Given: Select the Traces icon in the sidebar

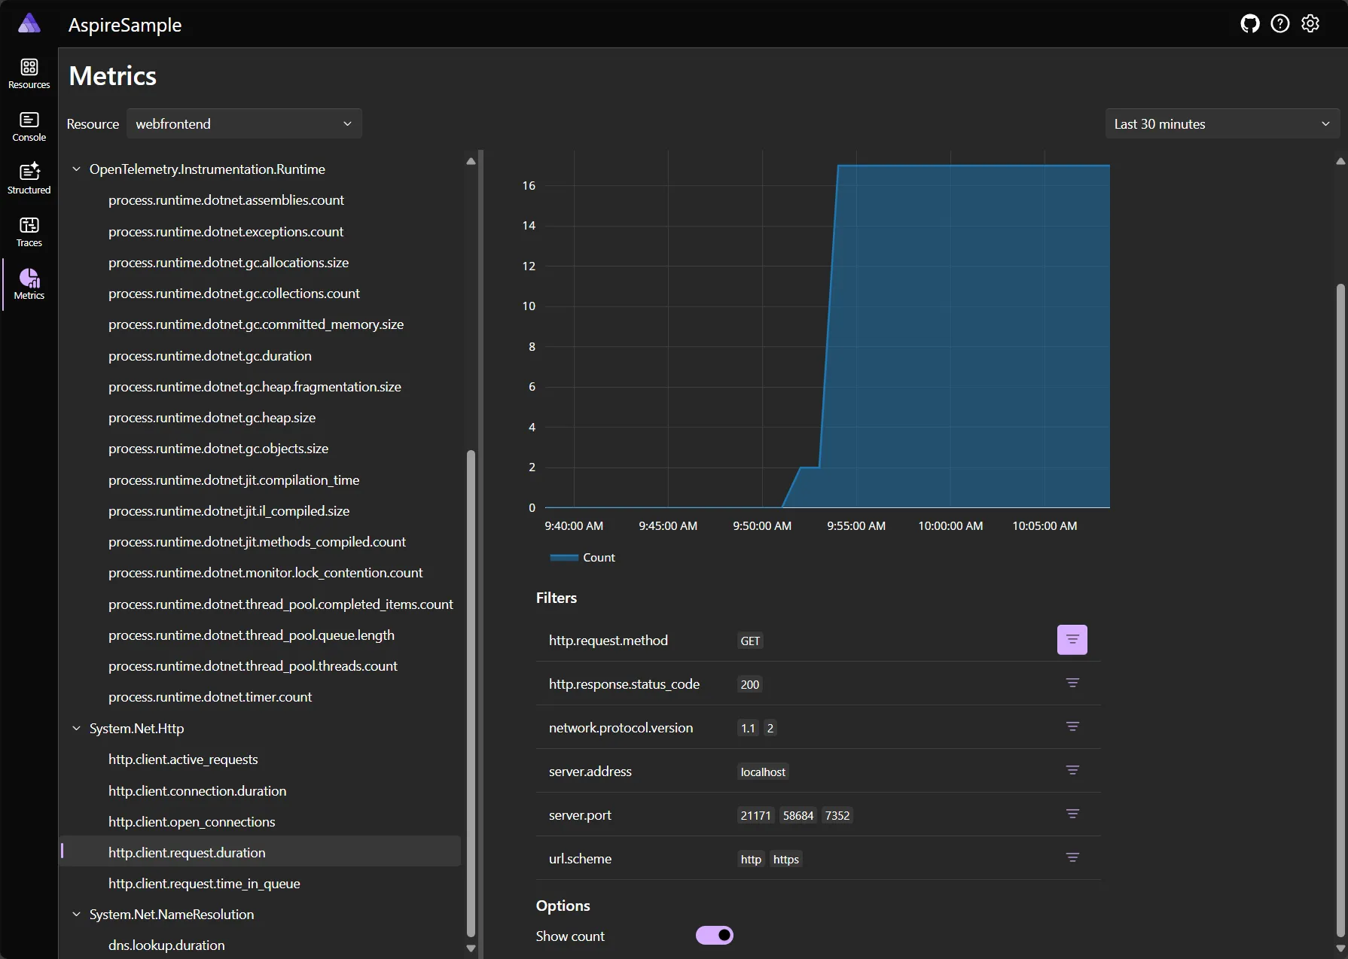Looking at the screenshot, I should coord(29,230).
